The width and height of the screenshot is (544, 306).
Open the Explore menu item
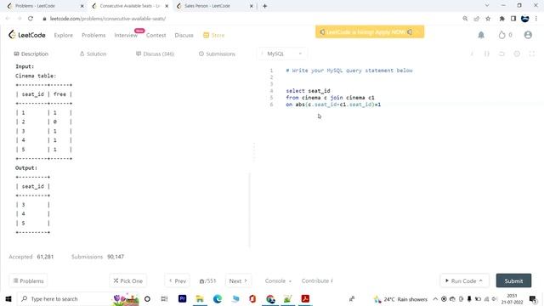coord(64,35)
